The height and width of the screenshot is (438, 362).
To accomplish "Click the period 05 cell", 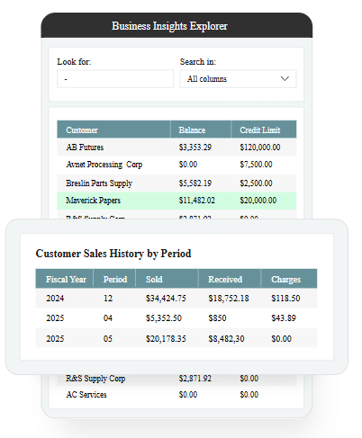I will coord(108,339).
